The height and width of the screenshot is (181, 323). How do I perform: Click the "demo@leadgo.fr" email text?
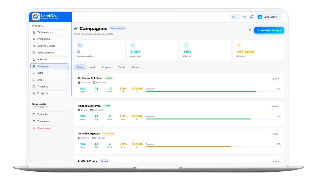[x=40, y=107]
